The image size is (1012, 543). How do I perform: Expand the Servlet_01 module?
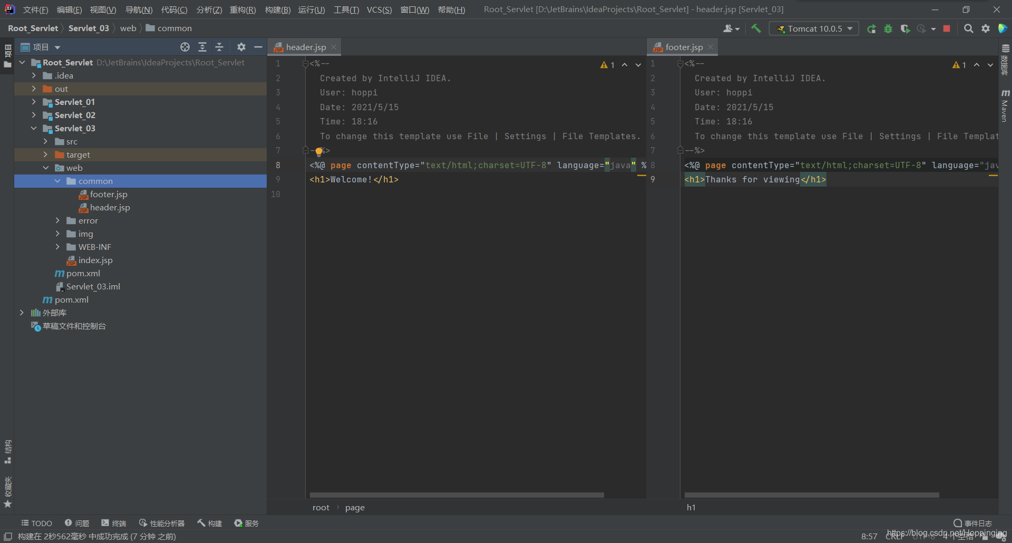coord(34,102)
